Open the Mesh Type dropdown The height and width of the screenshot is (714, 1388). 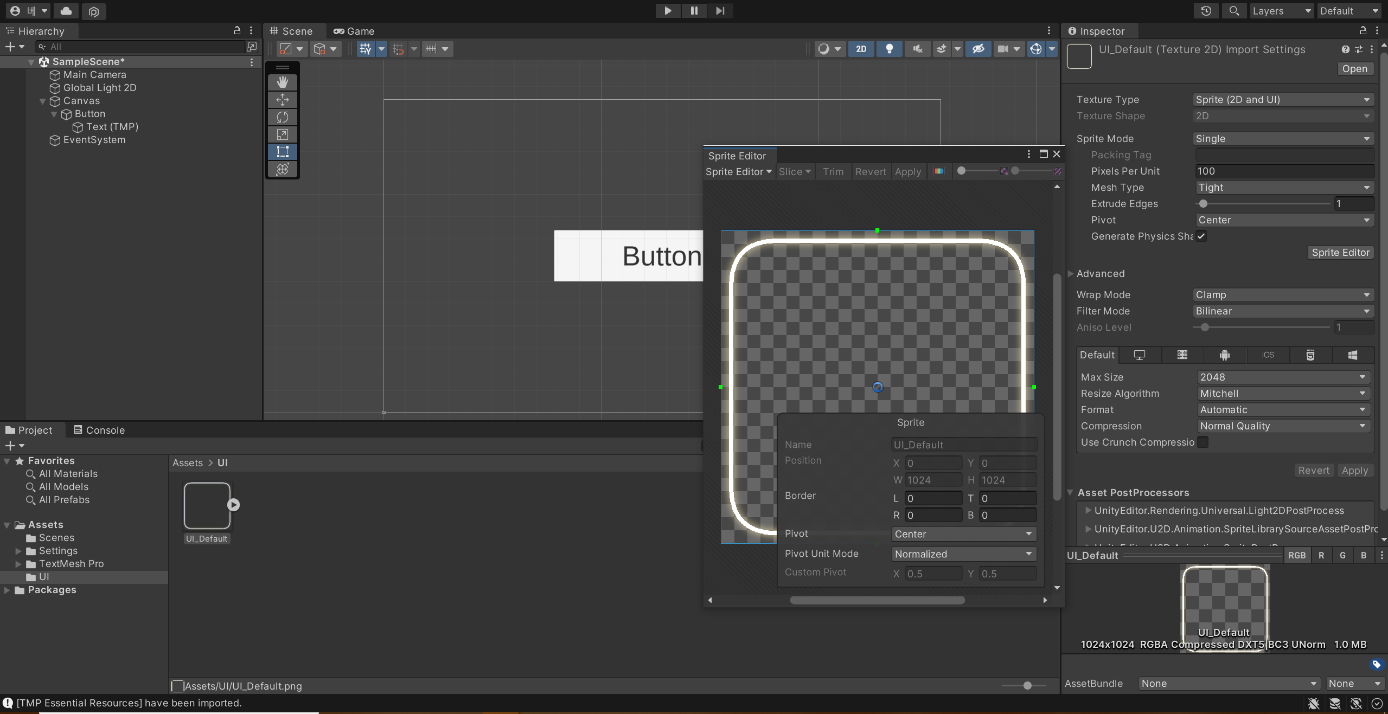1284,188
